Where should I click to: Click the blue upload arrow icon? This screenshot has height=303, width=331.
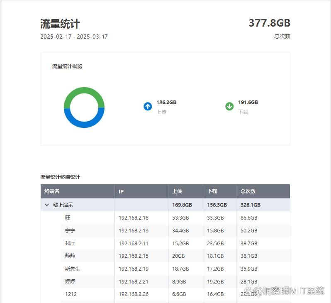(x=148, y=106)
